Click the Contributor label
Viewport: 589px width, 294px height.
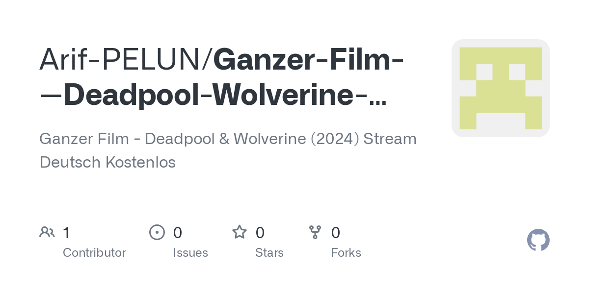click(94, 253)
